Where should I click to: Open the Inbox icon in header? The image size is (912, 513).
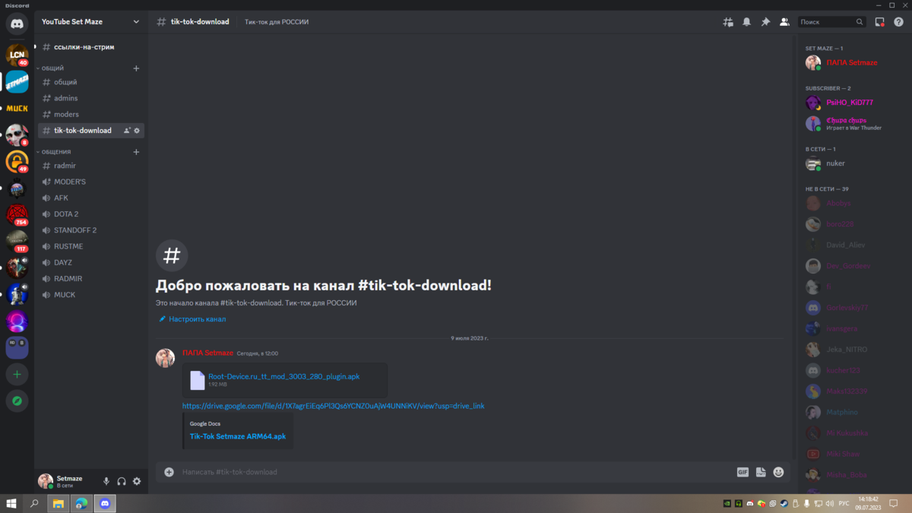coord(879,22)
